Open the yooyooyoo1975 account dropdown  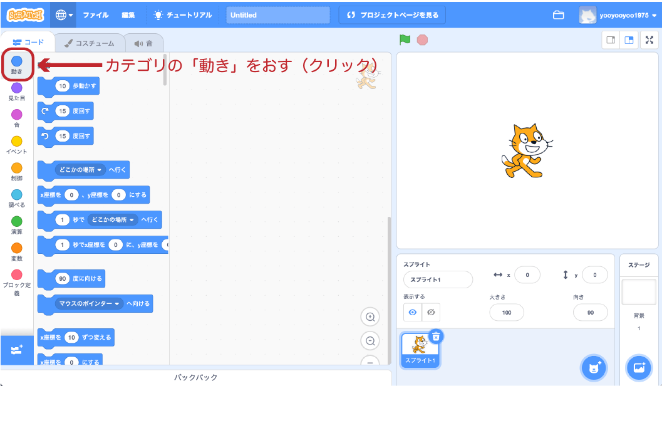(x=619, y=15)
